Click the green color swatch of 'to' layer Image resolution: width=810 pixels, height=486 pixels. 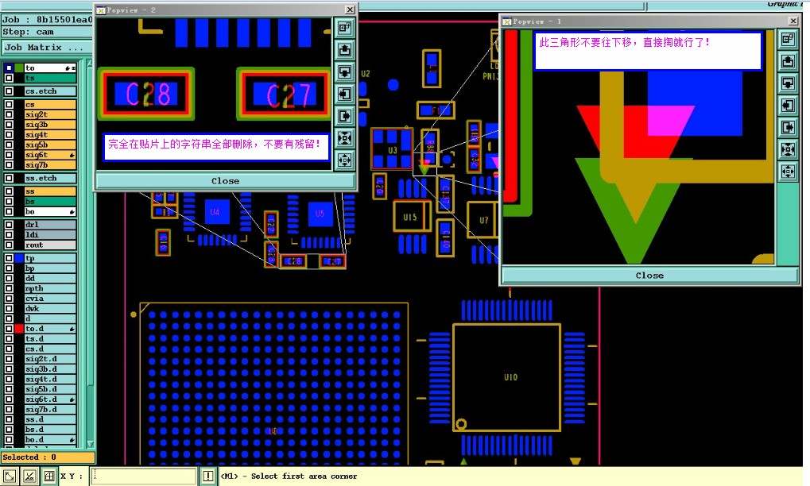[x=19, y=68]
